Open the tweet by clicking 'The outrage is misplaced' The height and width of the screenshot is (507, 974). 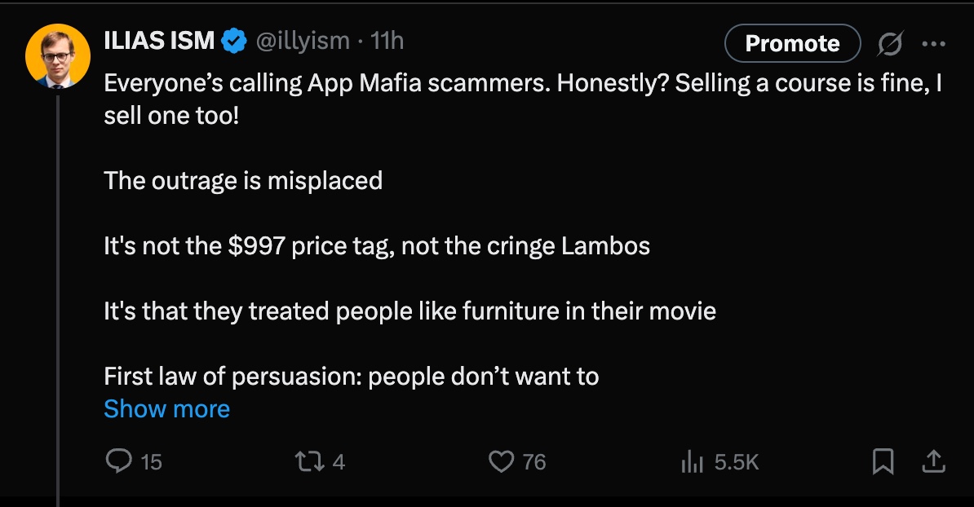(243, 181)
